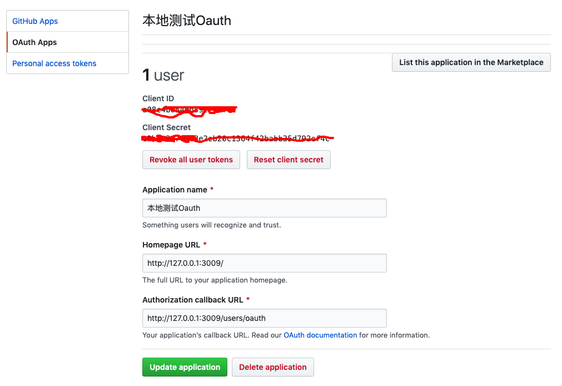Viewport: 562px width, 386px height.
Task: Click into the Homepage URL field
Action: [264, 263]
